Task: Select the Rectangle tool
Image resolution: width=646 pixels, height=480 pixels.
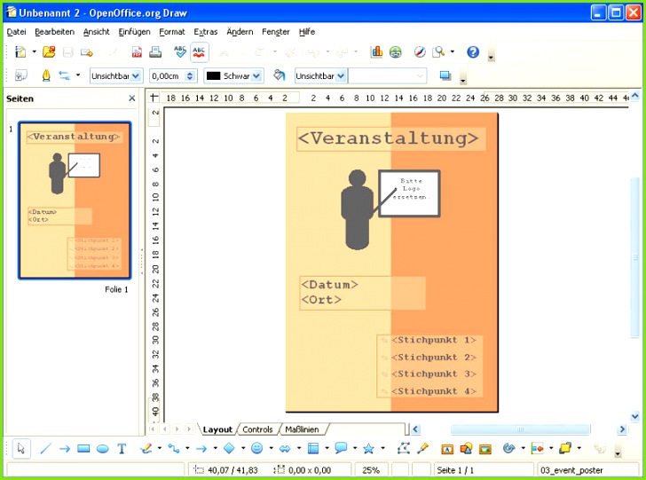Action: point(83,448)
